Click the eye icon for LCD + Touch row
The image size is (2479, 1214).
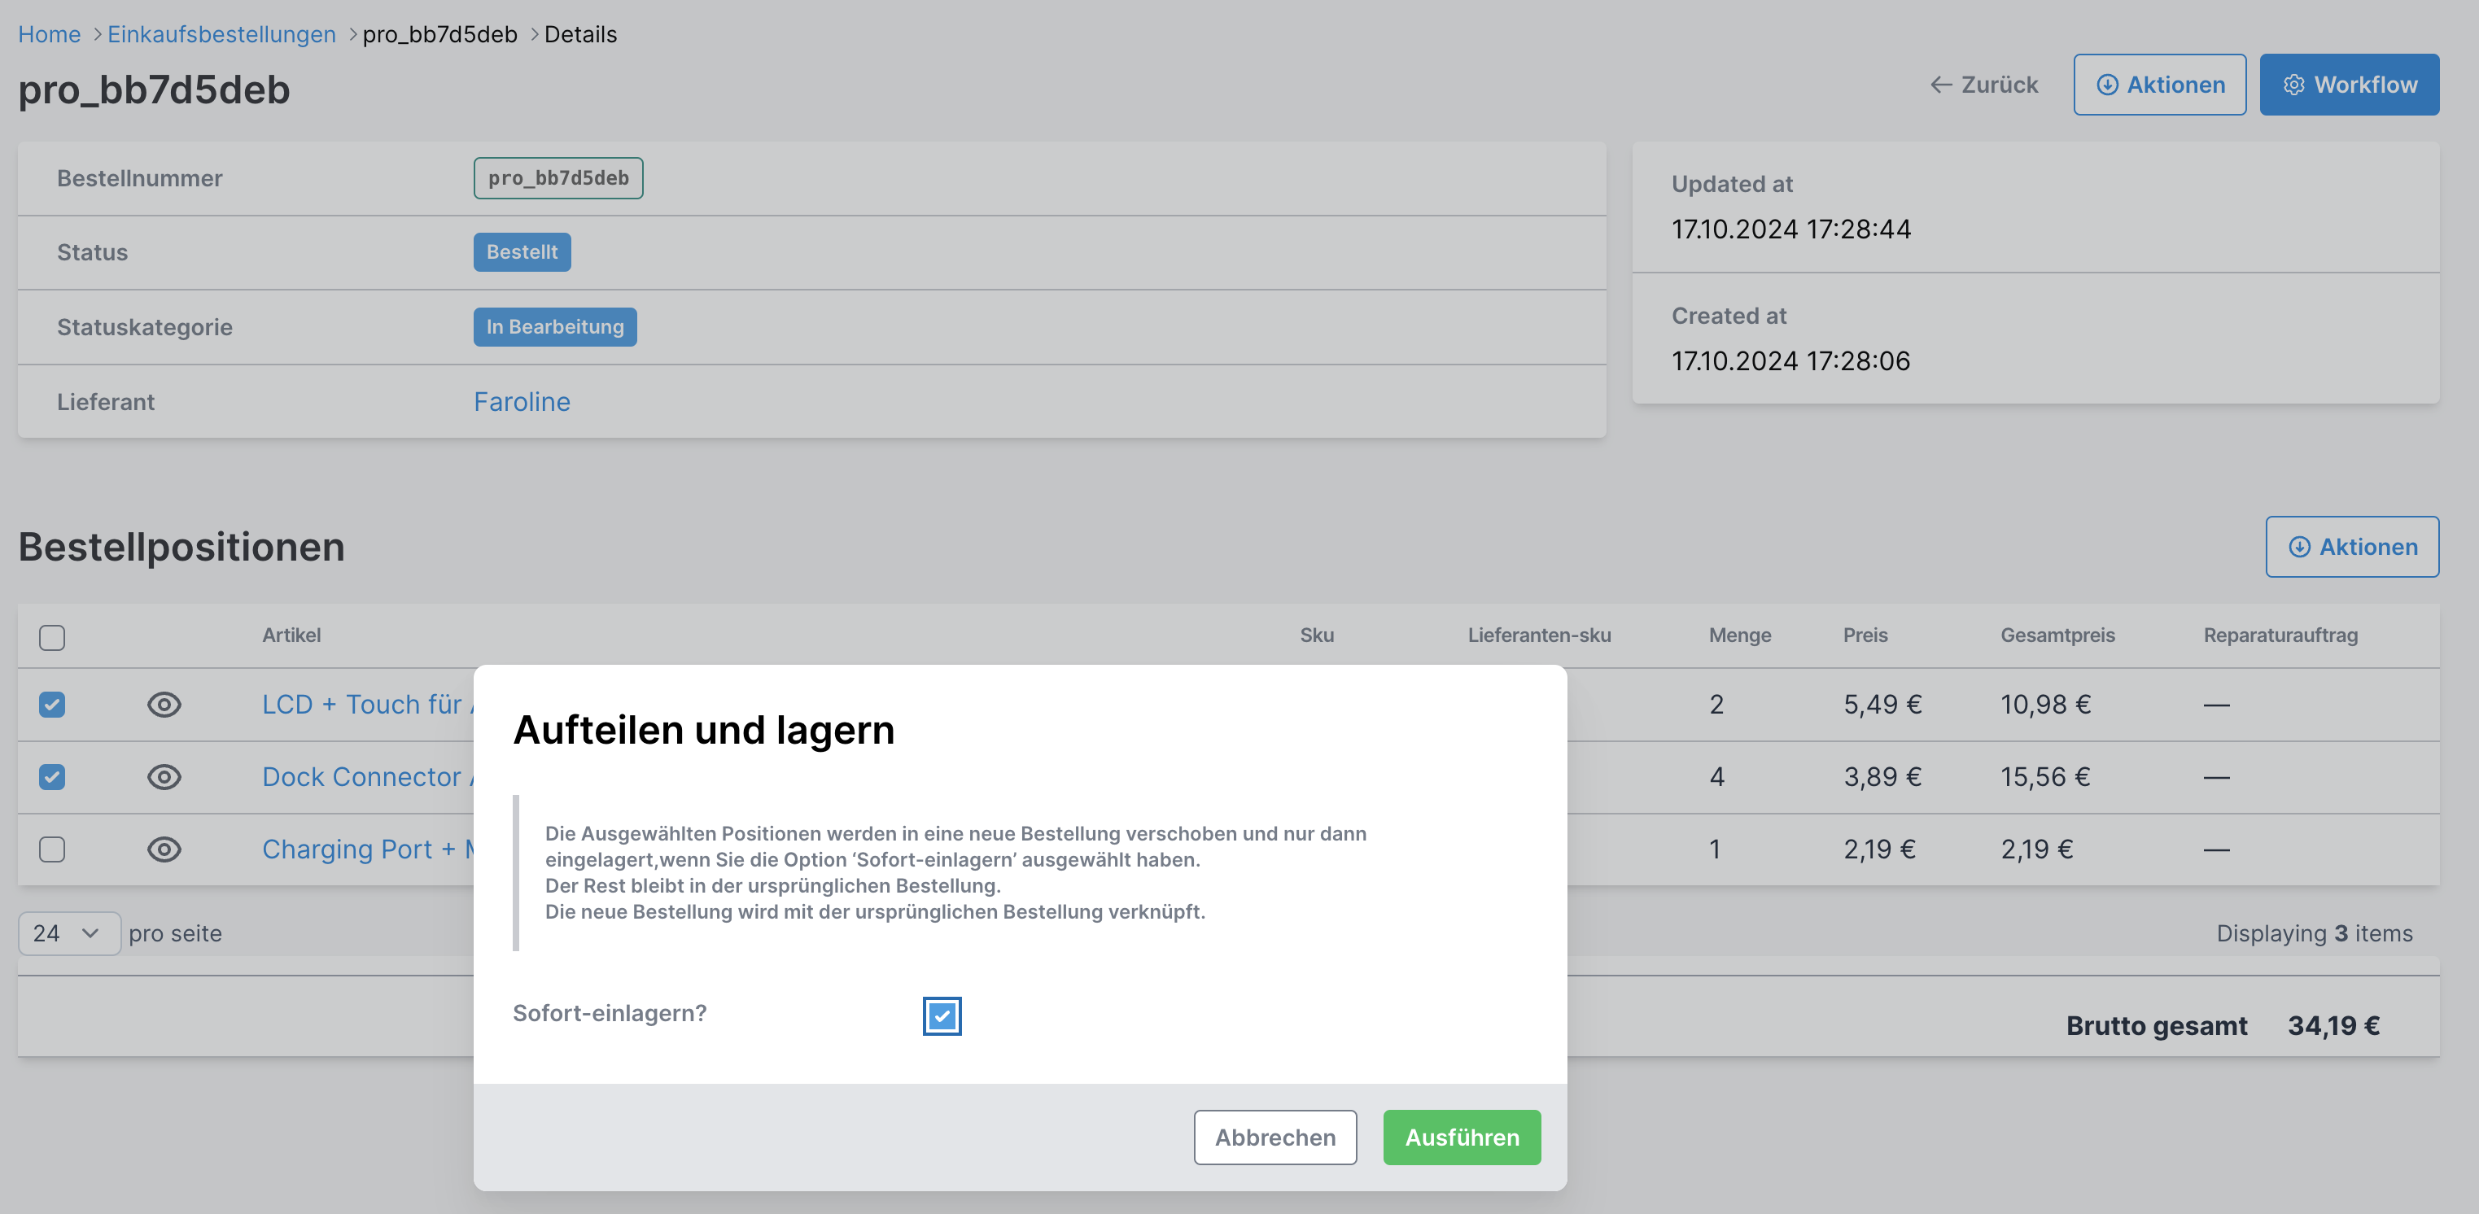[x=164, y=704]
